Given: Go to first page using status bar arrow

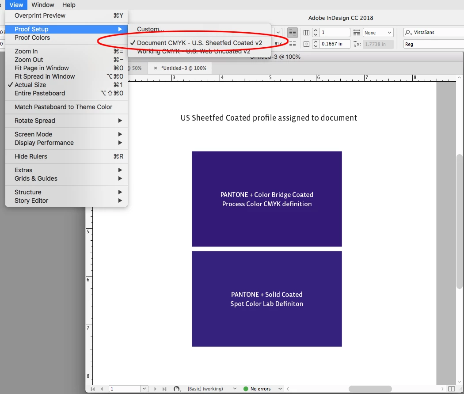Looking at the screenshot, I should tap(93, 389).
